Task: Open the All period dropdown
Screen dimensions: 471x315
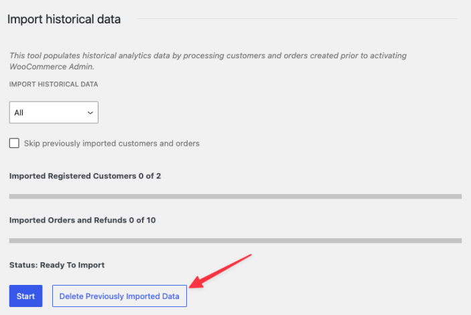Action: point(54,112)
